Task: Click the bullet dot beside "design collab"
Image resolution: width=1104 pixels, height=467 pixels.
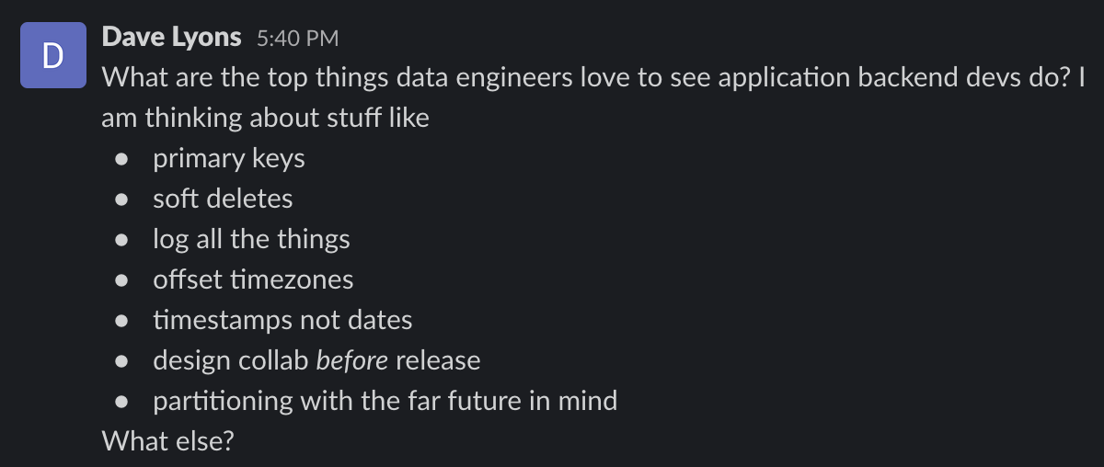Action: pyautogui.click(x=122, y=361)
